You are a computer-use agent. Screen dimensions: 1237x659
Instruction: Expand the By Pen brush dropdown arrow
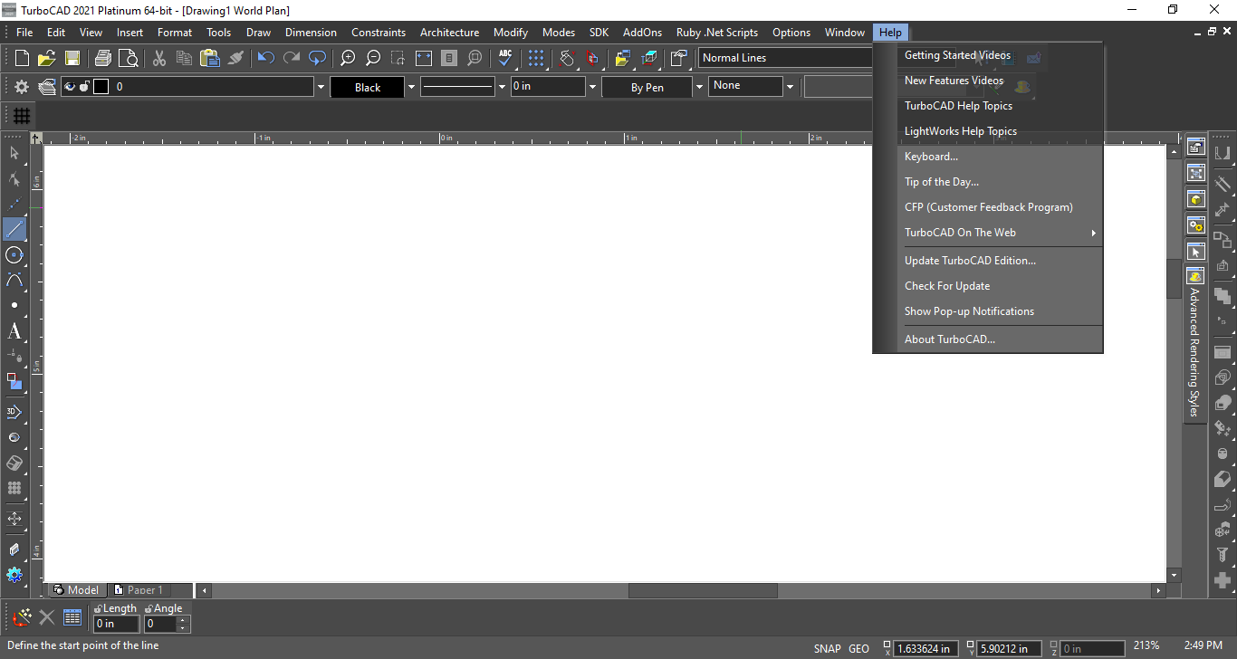699,87
